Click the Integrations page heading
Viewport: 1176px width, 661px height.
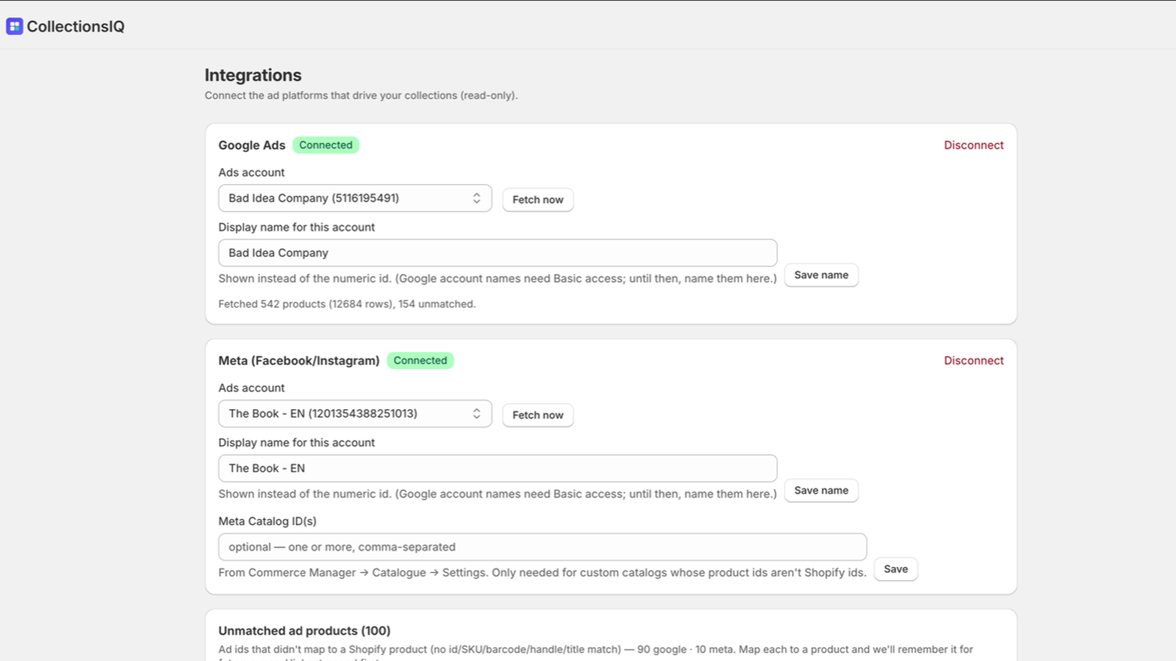coord(253,75)
